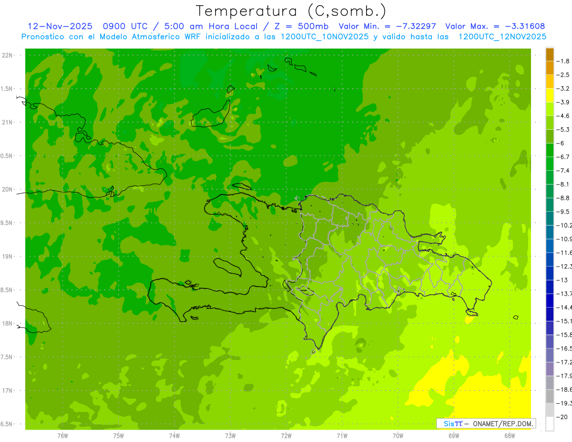This screenshot has height=442, width=572.
Task: Click the legend value "-2.5"
Action: pos(563,75)
